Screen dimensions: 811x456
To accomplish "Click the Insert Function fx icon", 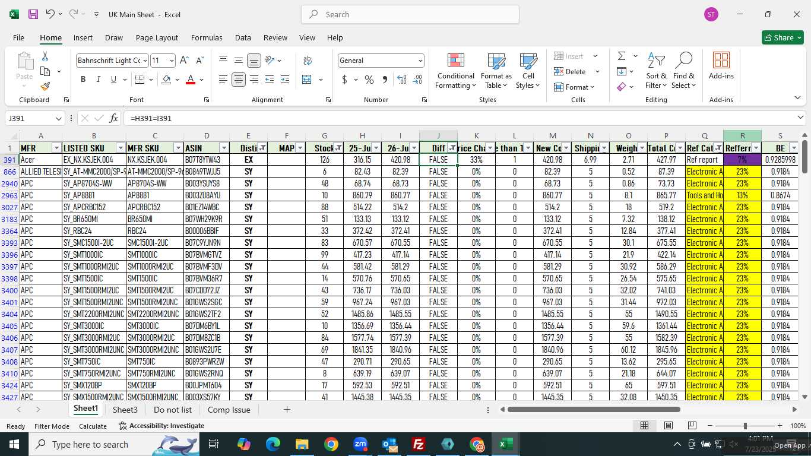I will coord(114,118).
